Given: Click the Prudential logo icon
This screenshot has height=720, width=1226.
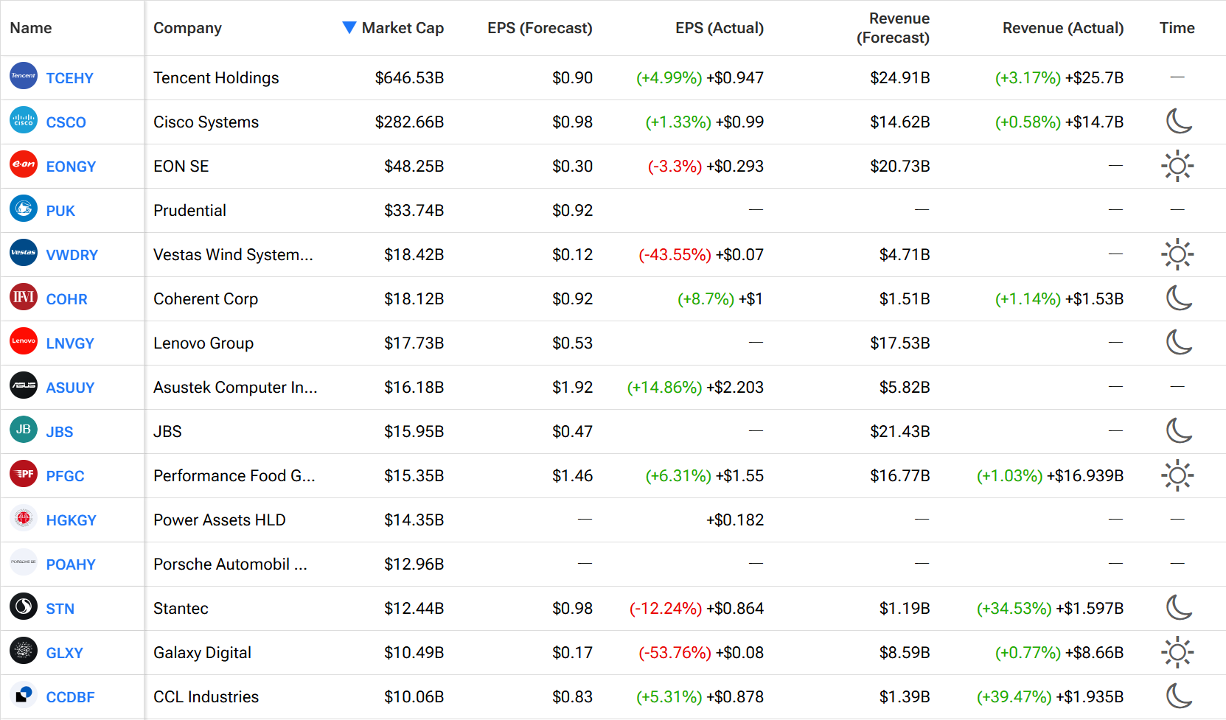Looking at the screenshot, I should 24,209.
